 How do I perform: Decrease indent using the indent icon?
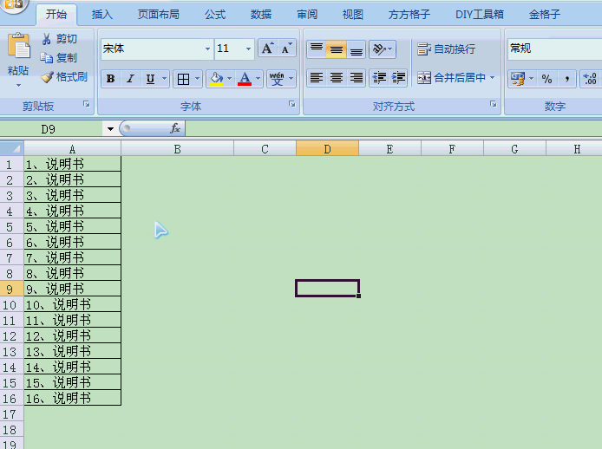(379, 78)
